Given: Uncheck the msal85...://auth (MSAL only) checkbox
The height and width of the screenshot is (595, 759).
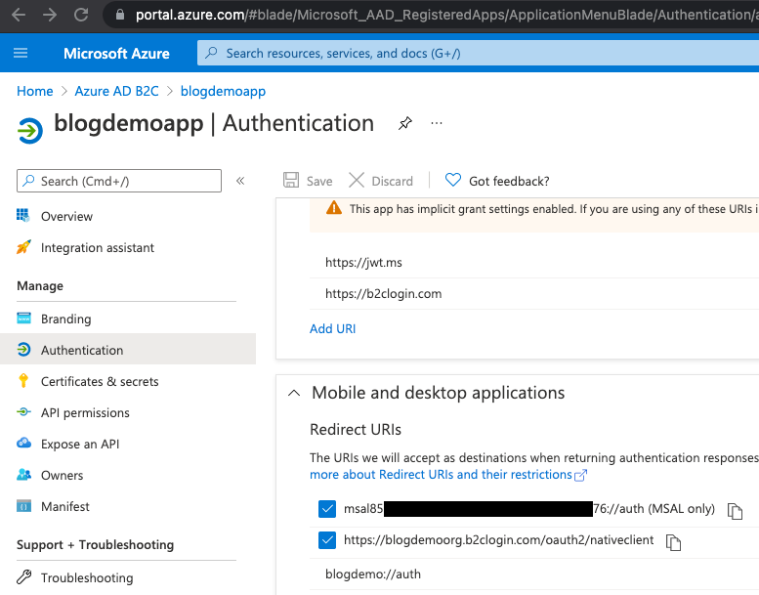Looking at the screenshot, I should (327, 509).
